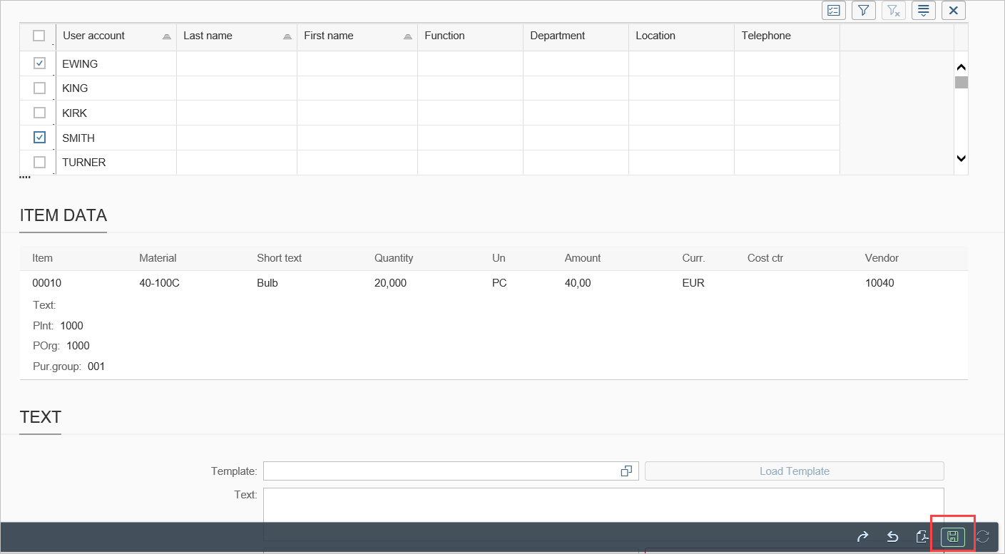This screenshot has height=554, width=1005.
Task: Click the Last name column header
Action: tap(208, 36)
